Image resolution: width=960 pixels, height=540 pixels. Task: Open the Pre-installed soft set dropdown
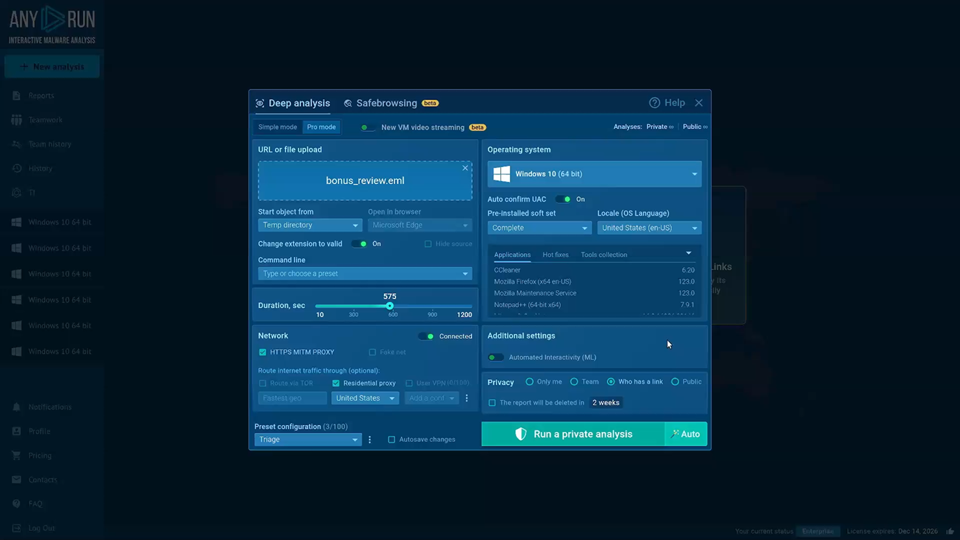(539, 228)
